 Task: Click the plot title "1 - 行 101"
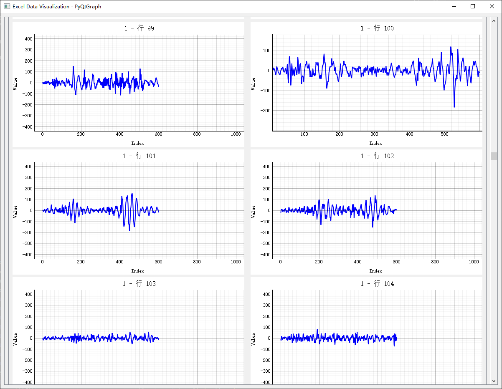point(139,156)
